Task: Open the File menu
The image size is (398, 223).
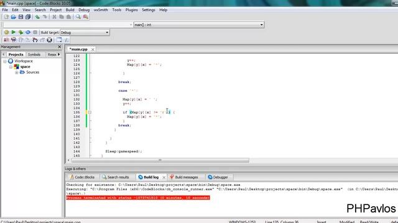Action: (x=5, y=10)
